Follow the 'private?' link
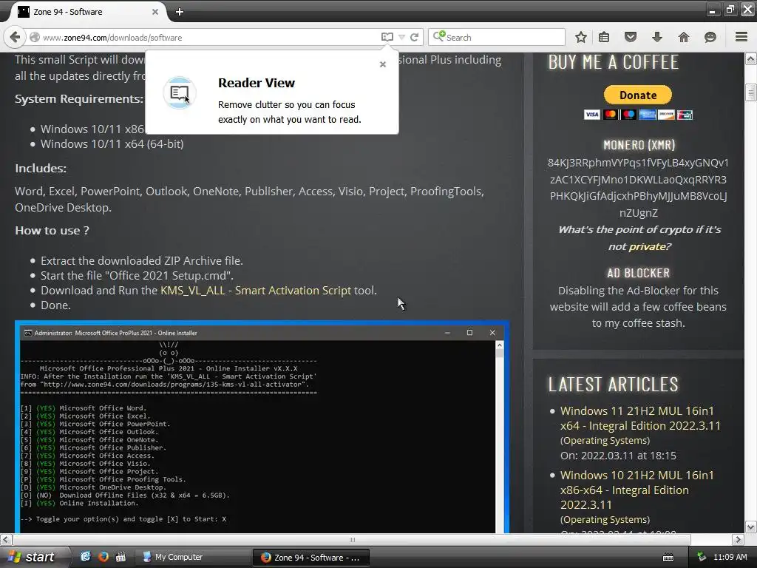The height and width of the screenshot is (568, 757). (649, 246)
